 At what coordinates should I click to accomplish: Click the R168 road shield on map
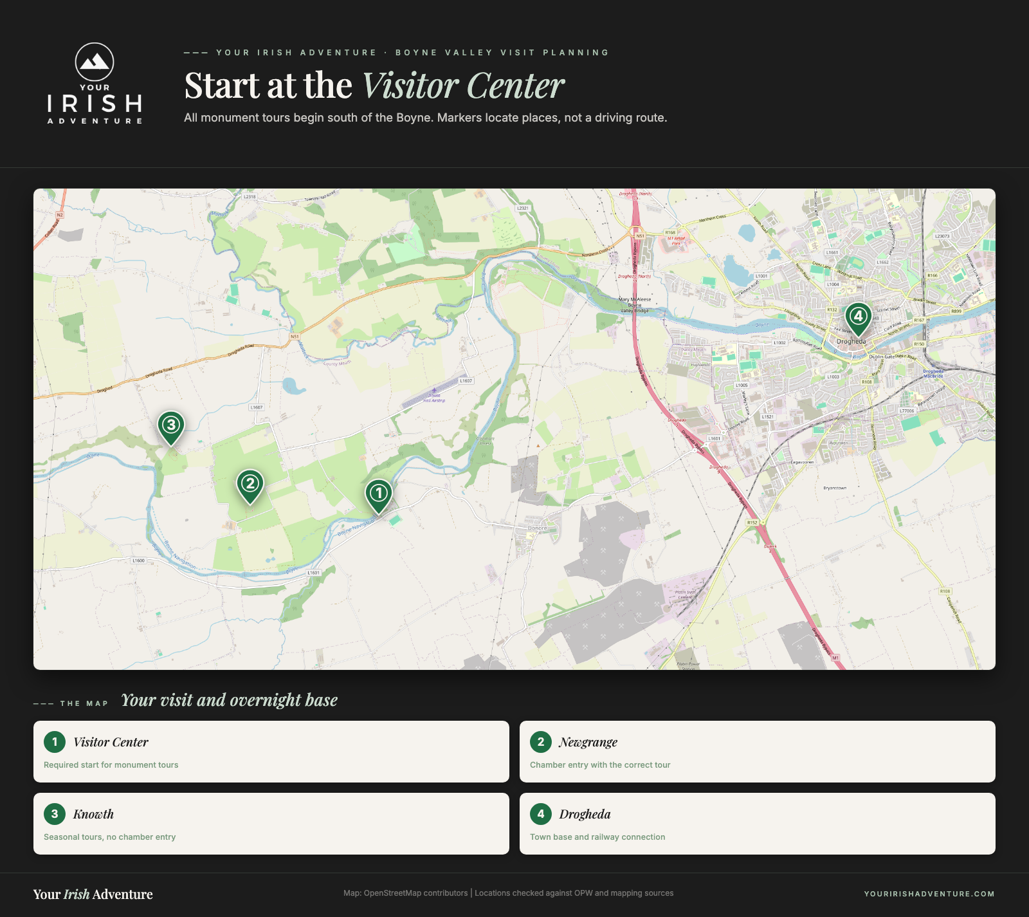click(x=671, y=233)
